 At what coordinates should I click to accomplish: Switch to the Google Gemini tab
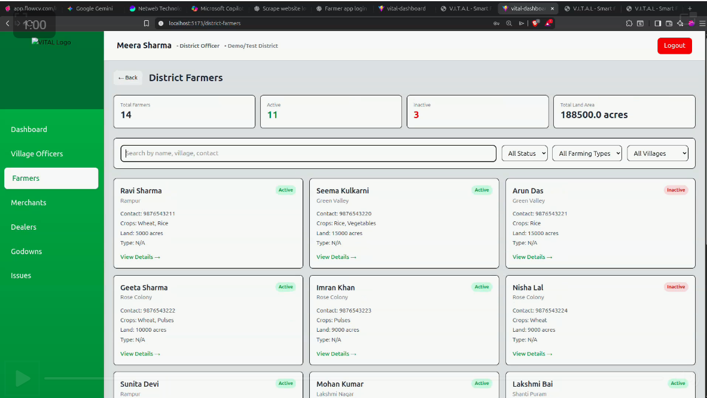(x=90, y=8)
